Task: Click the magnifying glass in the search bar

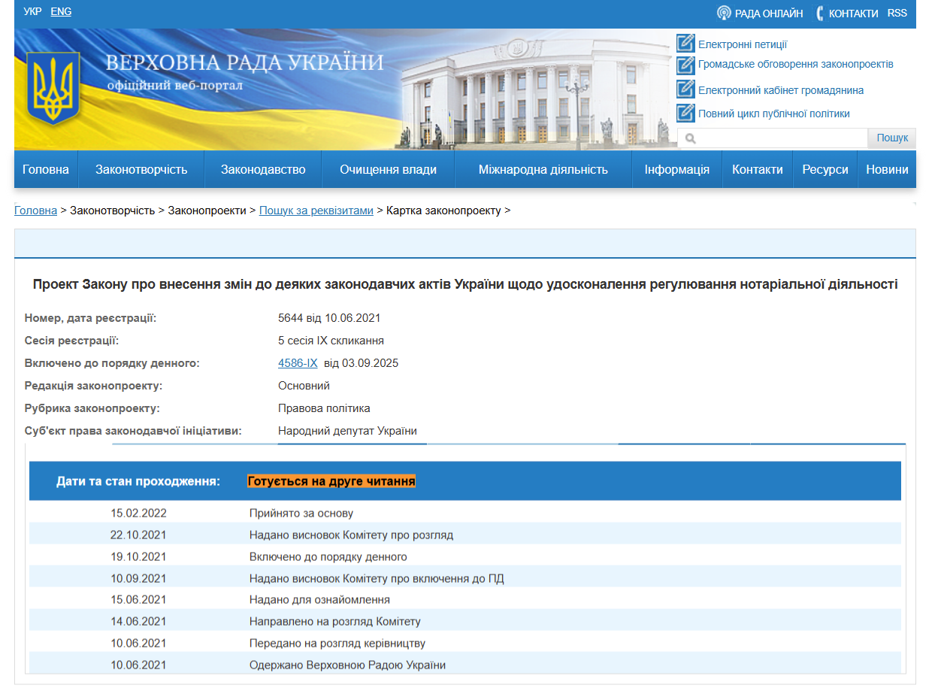Action: point(690,138)
